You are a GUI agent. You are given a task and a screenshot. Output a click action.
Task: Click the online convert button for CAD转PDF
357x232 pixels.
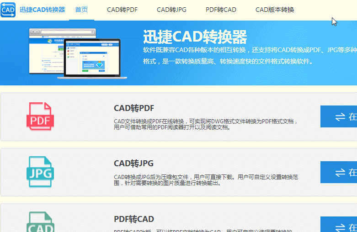coord(339,116)
